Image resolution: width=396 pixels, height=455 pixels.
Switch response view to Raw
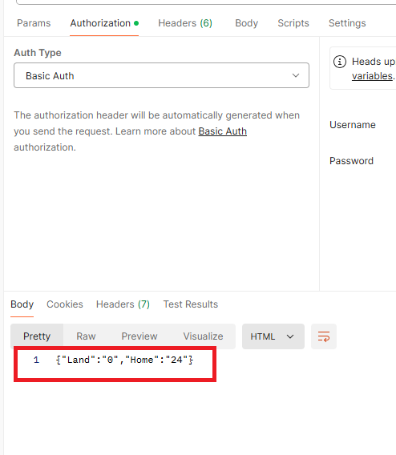click(x=86, y=336)
